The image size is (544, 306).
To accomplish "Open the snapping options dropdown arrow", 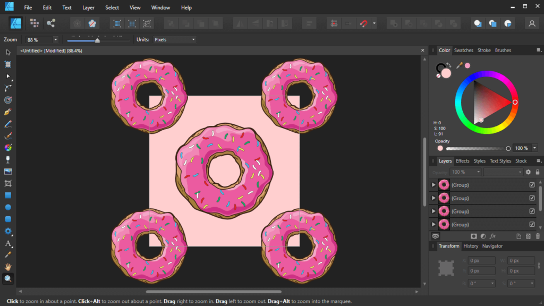I will (374, 23).
